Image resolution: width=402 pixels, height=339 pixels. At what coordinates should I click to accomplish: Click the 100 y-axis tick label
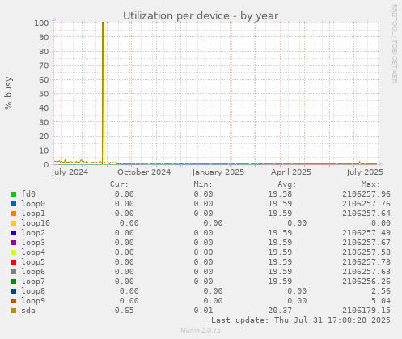pos(41,23)
